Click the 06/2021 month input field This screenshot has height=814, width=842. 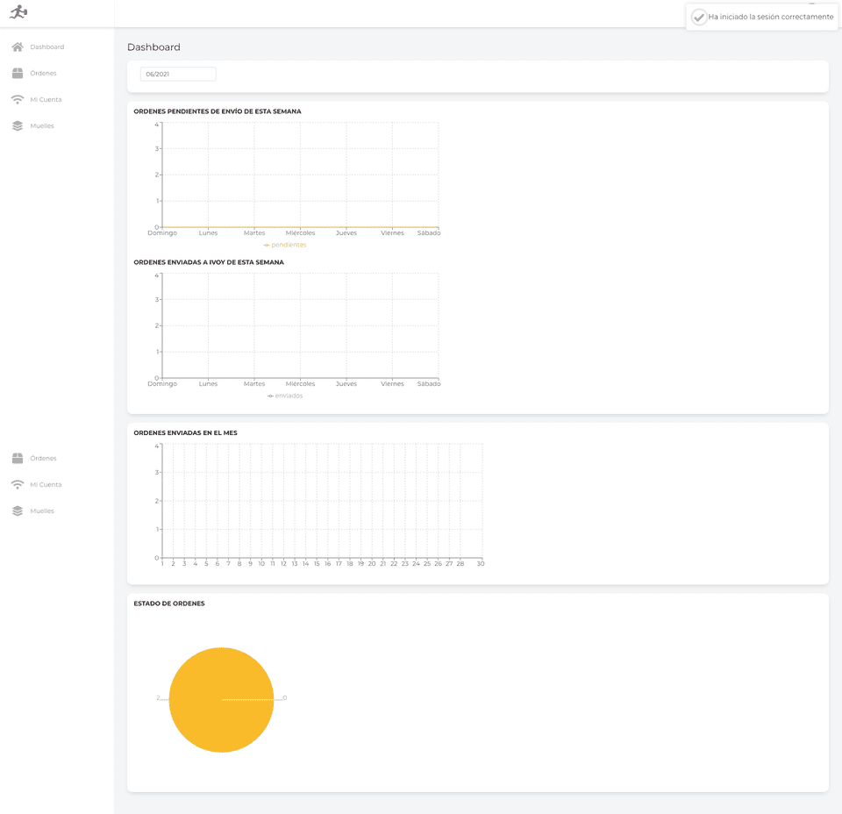[178, 75]
